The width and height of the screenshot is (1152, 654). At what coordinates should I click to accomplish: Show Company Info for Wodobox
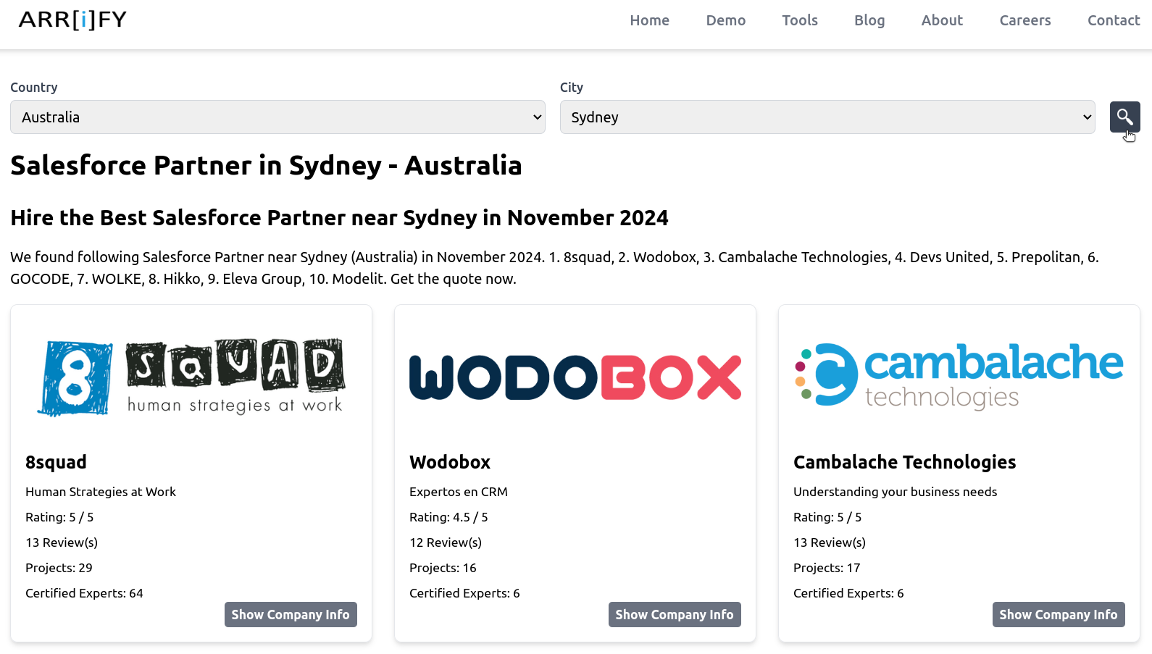(675, 615)
